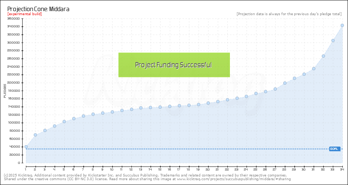Image resolution: width=348 pixels, height=185 pixels.
Task: Select the day 5 data point
Action: point(64,121)
